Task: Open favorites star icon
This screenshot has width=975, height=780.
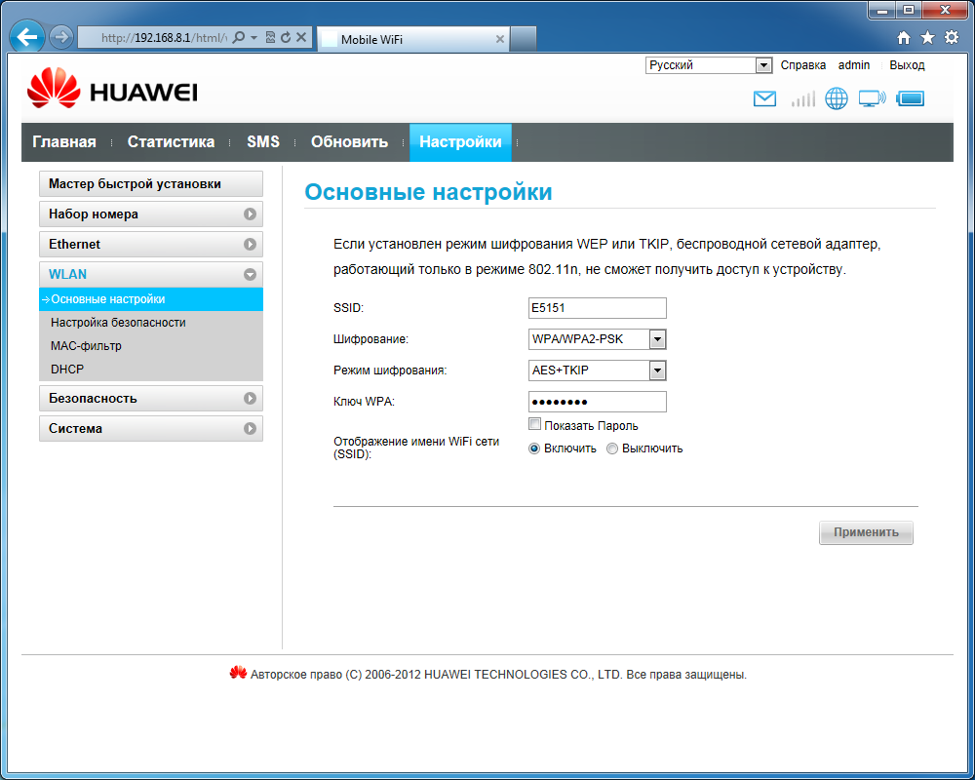Action: point(928,38)
